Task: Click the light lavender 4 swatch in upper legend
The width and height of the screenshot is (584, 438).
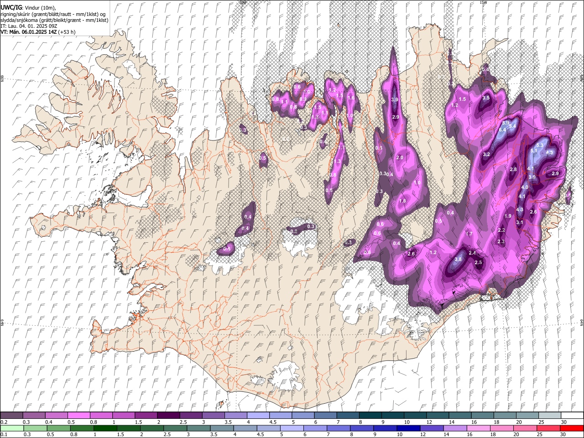Action: point(258,416)
